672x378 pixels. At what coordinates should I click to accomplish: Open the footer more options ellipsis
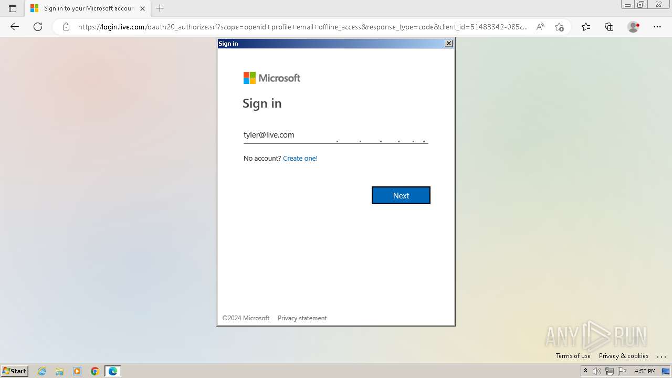tap(661, 356)
